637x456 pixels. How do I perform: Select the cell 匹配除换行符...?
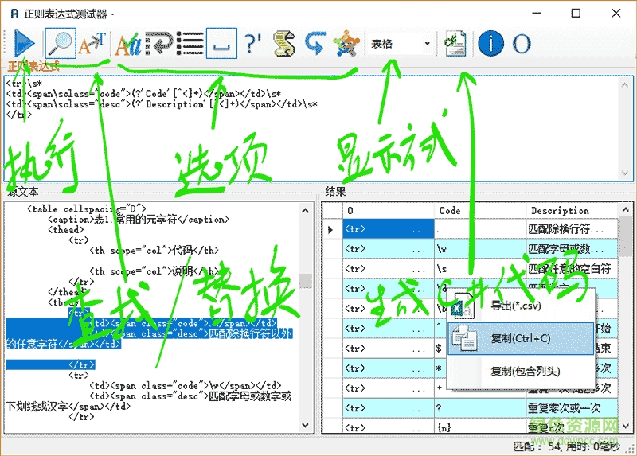pos(573,229)
